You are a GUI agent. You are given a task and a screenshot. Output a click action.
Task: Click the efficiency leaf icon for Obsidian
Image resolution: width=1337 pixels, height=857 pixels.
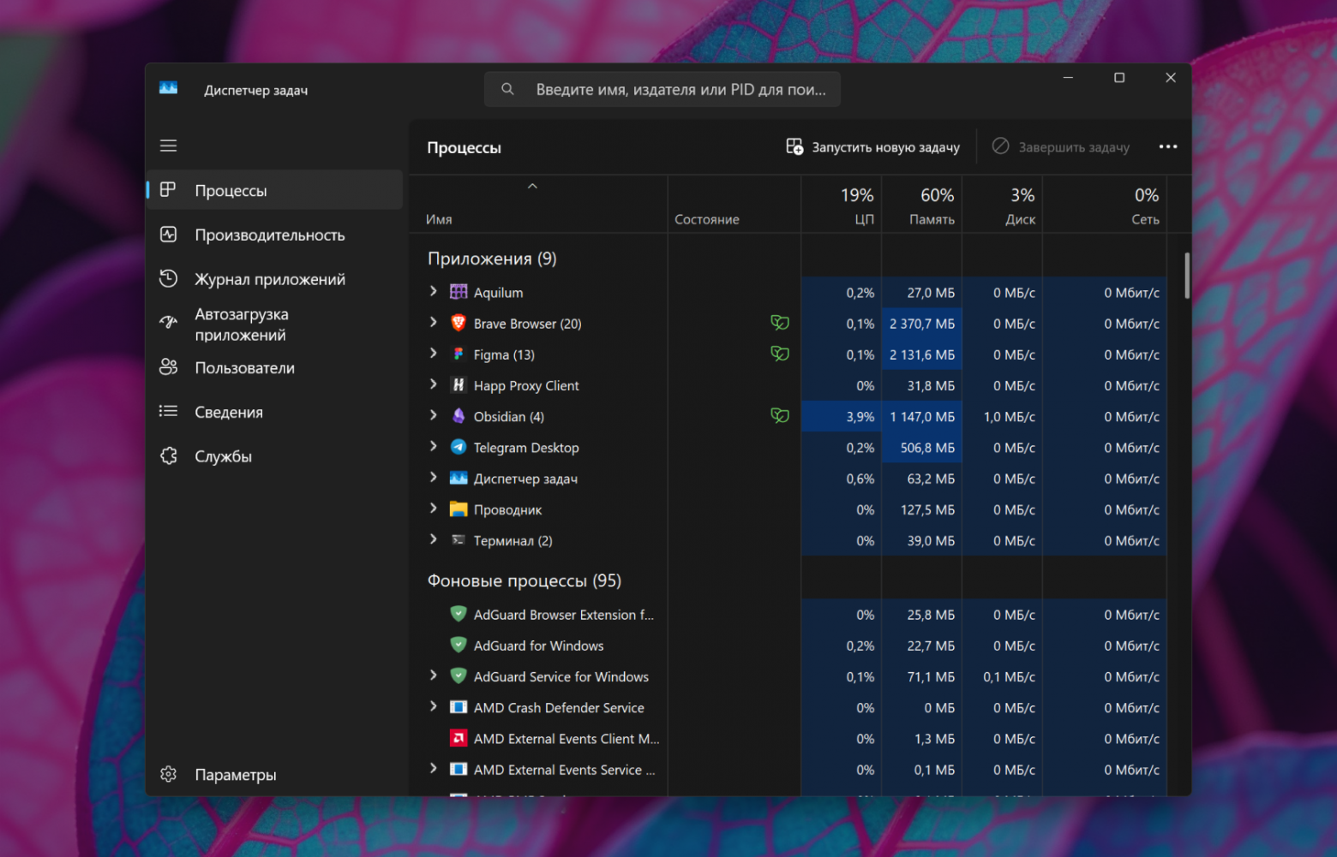[780, 416]
